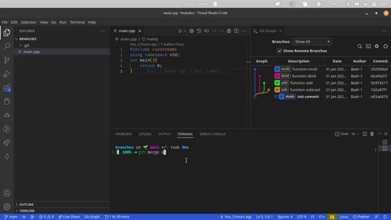Open the Edit menu
The height and width of the screenshot is (220, 391).
(14, 22)
